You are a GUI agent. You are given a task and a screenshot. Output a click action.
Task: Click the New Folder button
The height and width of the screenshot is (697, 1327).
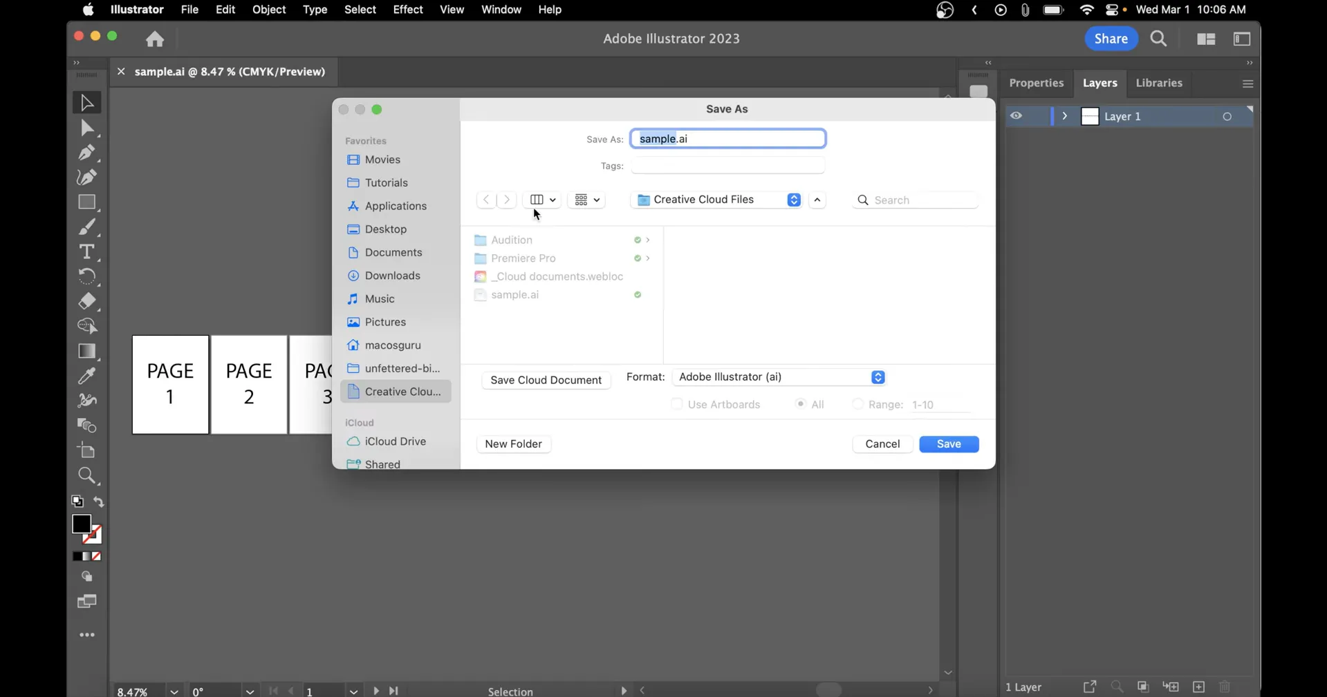coord(512,443)
